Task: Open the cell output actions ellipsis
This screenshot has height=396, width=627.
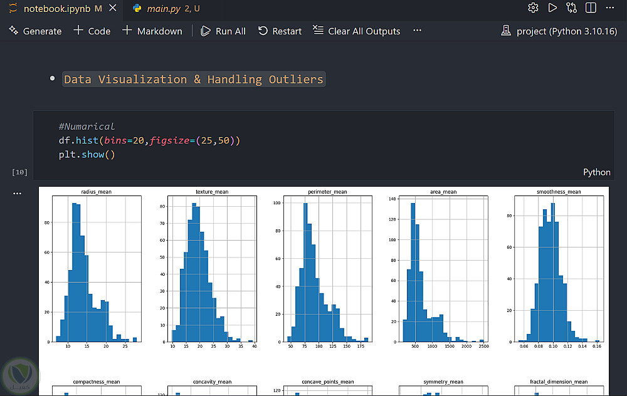Action: click(18, 194)
